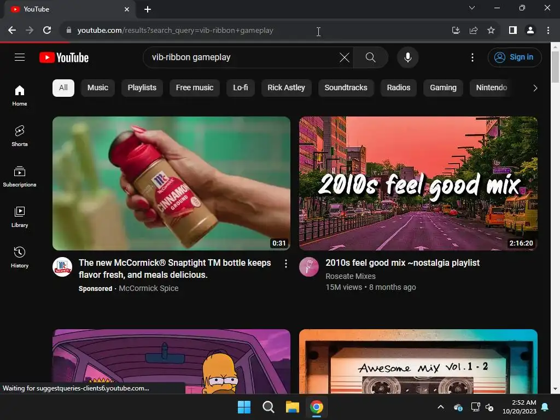The image size is (560, 420).
Task: Open the Awesome Mix Vol. 1-2 thumbnail
Action: (x=418, y=361)
